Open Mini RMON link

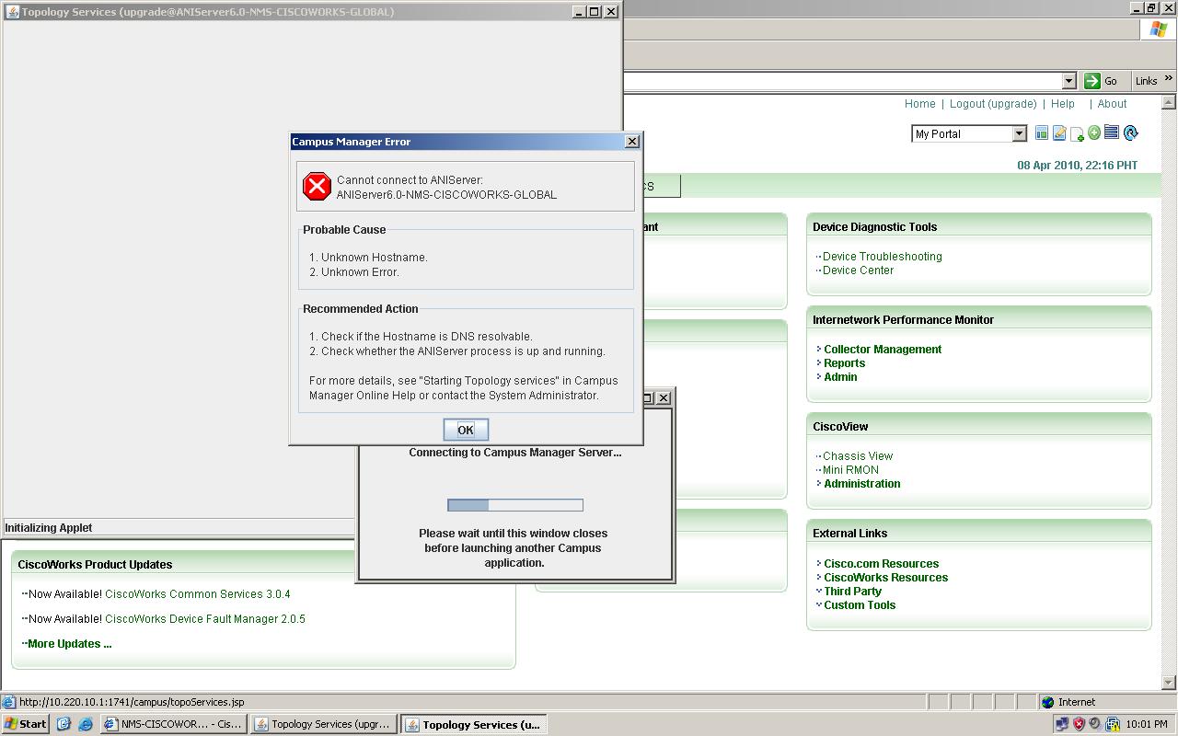pyautogui.click(x=850, y=470)
